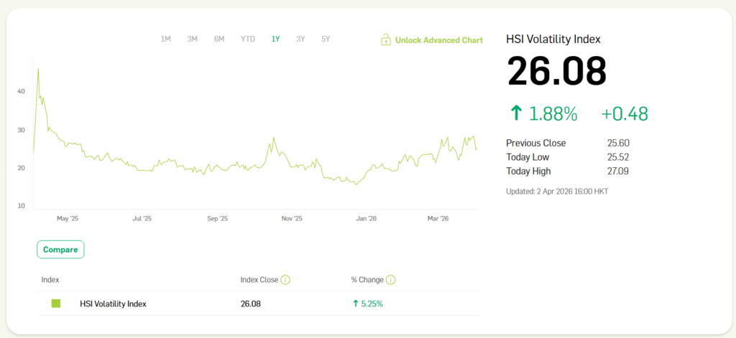The height and width of the screenshot is (338, 736).
Task: Click the green HSI Volatility Index swatch
Action: [x=56, y=304]
